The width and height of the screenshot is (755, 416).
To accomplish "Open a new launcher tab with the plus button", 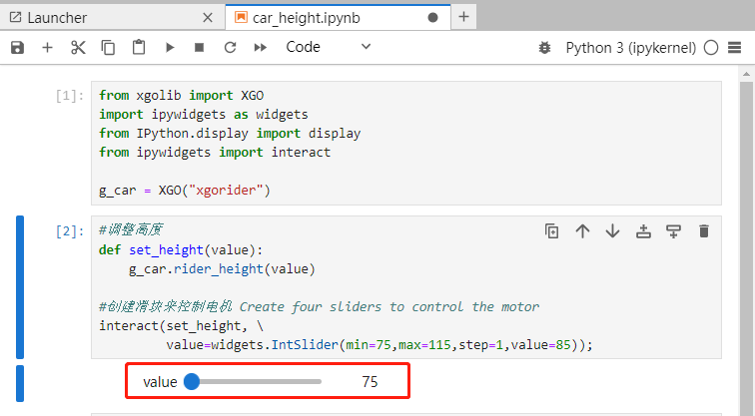I will pyautogui.click(x=463, y=17).
